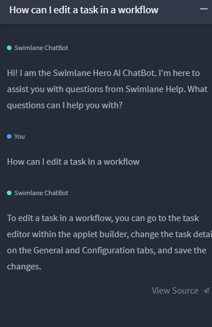
Task: Click the answer line starting with To edit
Action: [x=103, y=218]
